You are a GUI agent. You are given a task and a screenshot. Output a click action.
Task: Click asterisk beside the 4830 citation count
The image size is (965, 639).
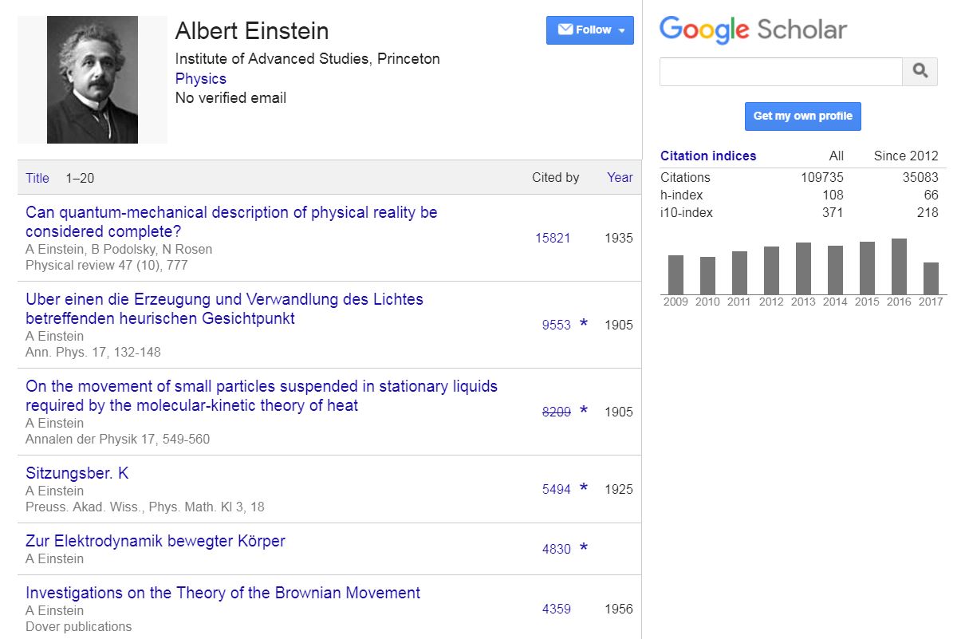pos(584,548)
